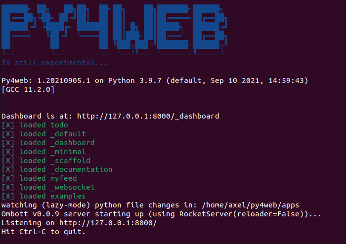Image resolution: width=346 pixels, height=244 pixels.
Task: Click the [X] marker beside todo
Action: click(x=8, y=125)
